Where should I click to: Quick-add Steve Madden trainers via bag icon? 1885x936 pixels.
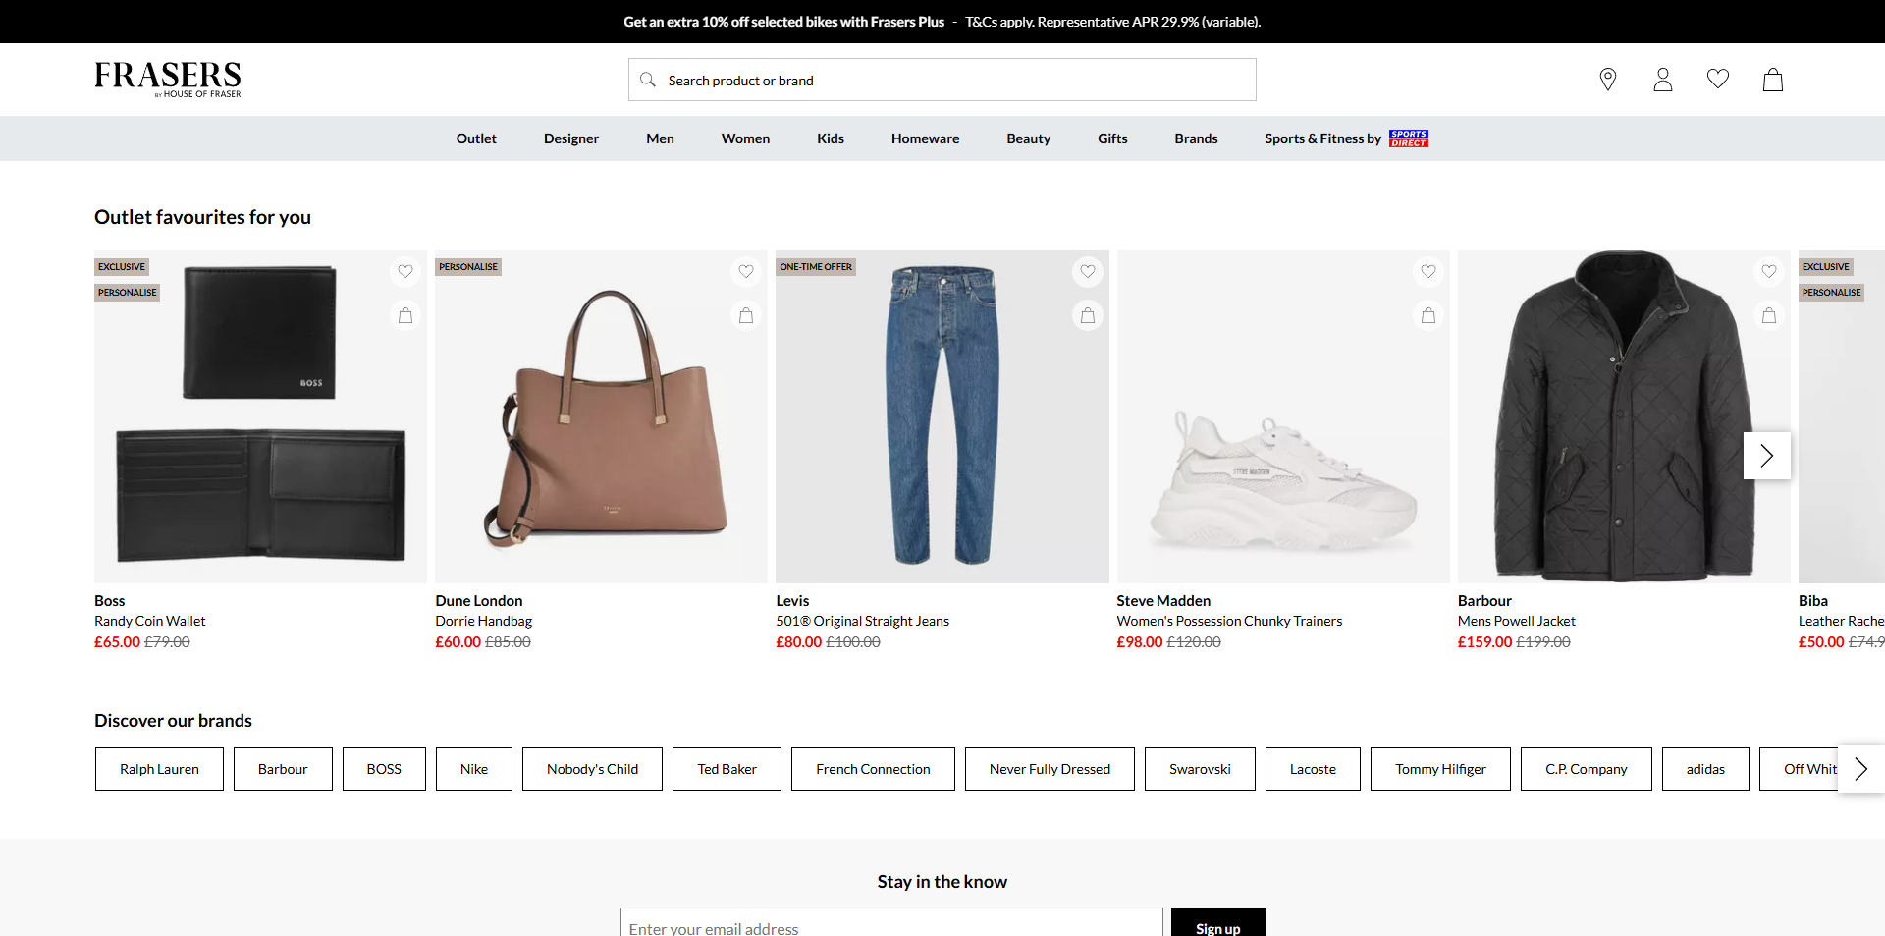click(x=1428, y=315)
